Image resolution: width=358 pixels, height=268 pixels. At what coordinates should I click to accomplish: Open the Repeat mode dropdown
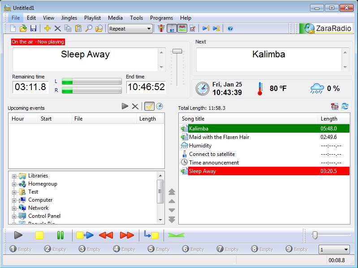(x=130, y=29)
